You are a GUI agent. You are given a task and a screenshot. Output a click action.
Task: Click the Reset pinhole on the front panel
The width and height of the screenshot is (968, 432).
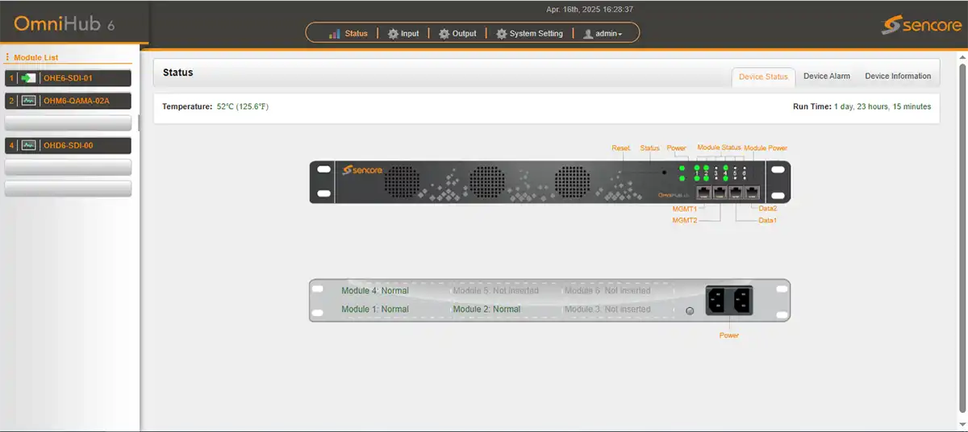664,172
